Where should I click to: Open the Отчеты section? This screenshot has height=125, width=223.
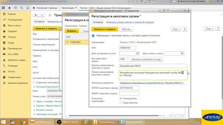coord(11,72)
